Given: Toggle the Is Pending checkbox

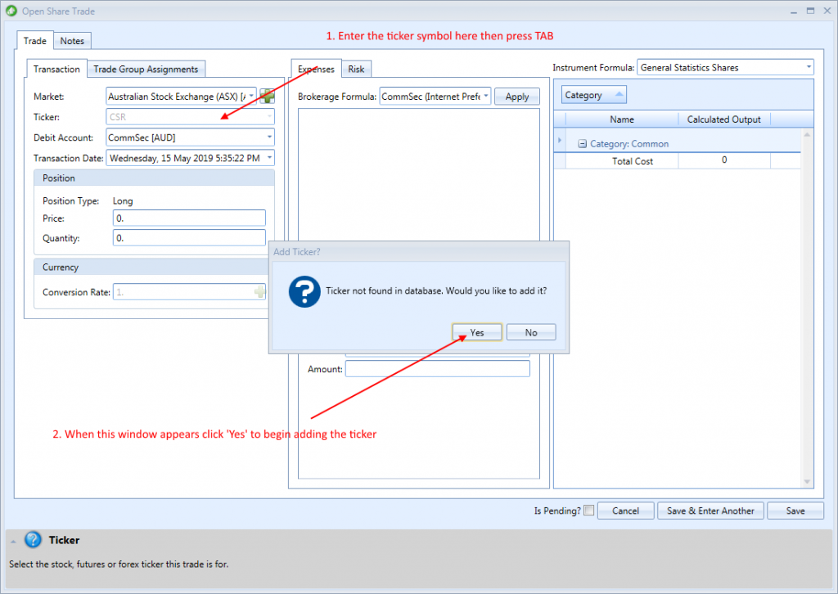Looking at the screenshot, I should pos(588,510).
